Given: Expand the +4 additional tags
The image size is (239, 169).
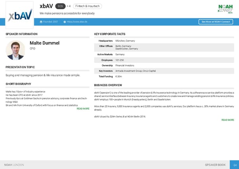Looking at the screenshot, I should (x=69, y=6).
